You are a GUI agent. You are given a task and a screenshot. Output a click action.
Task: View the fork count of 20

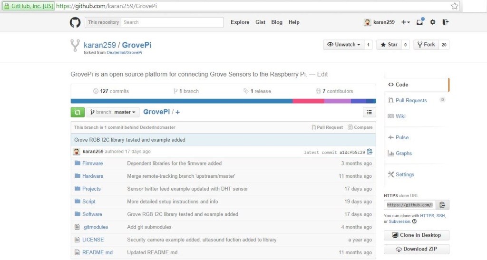coord(444,45)
